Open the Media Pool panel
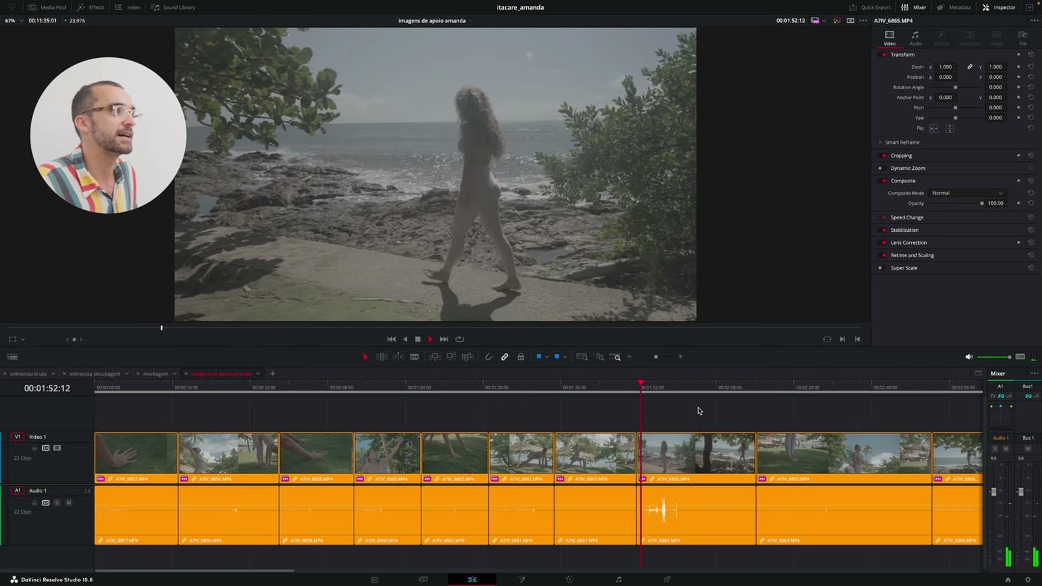 [47, 7]
